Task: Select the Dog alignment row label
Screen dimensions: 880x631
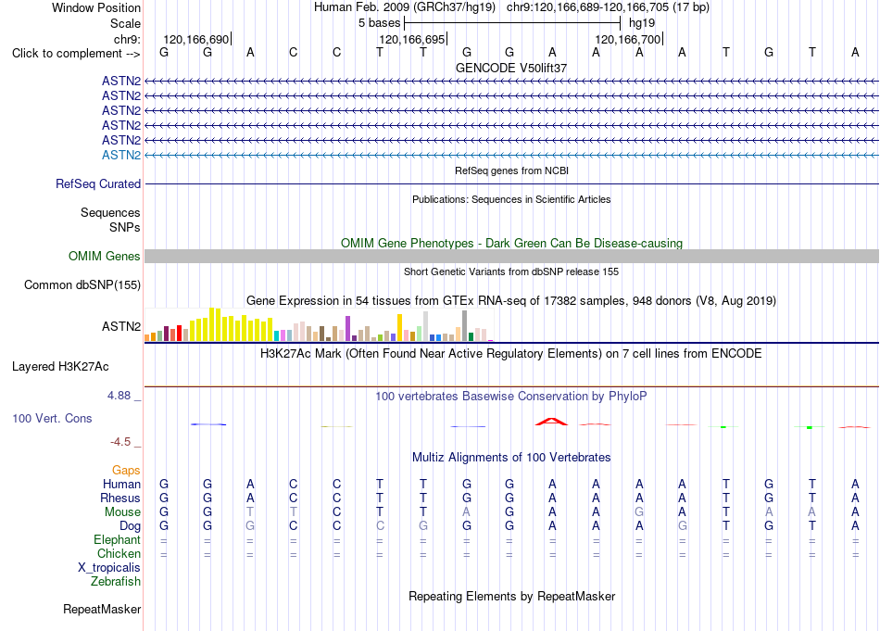Action: click(131, 526)
